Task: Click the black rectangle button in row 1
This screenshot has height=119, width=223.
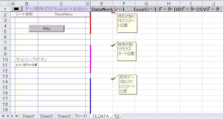Action: click(x=16, y=9)
